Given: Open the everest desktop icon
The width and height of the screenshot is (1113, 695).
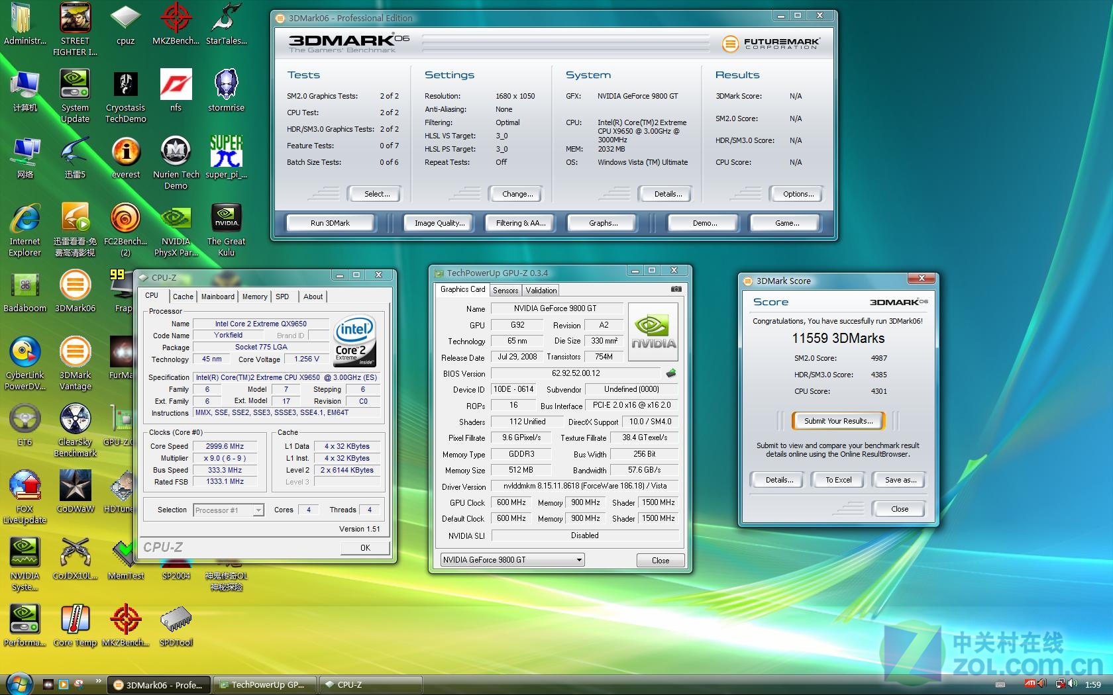Looking at the screenshot, I should (x=125, y=158).
